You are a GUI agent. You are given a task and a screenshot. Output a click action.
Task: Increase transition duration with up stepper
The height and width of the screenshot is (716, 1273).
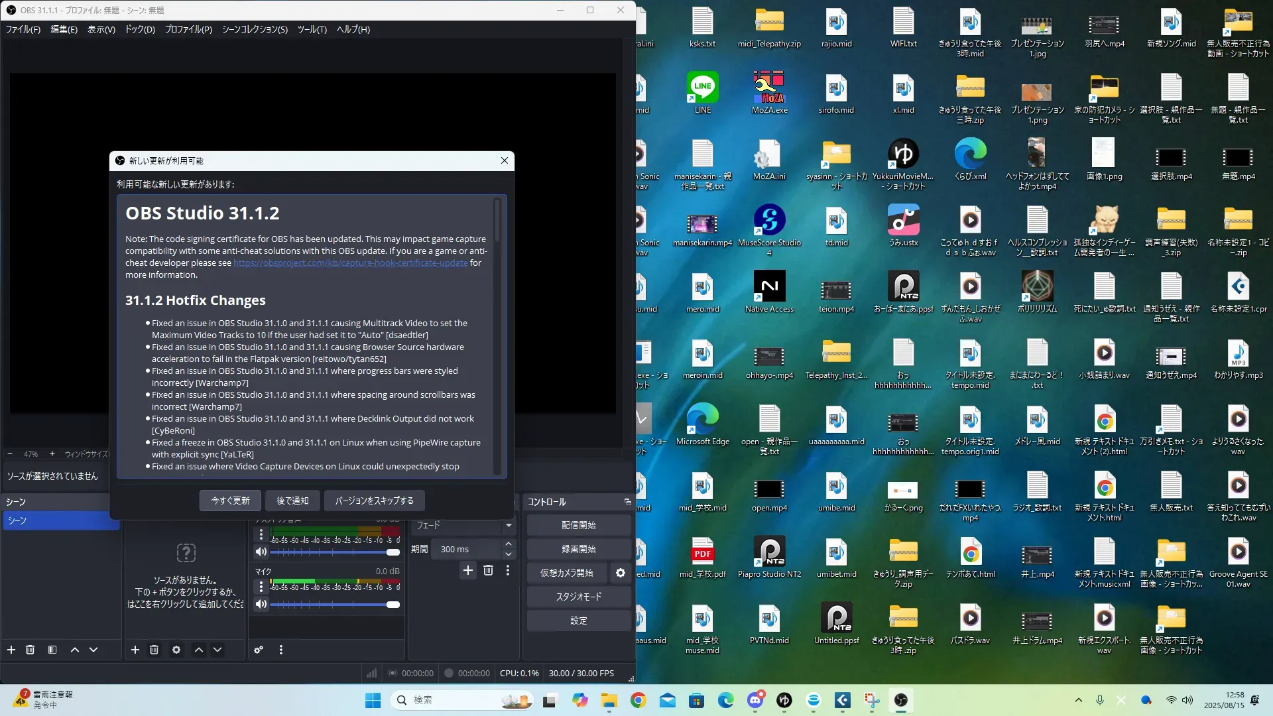pyautogui.click(x=509, y=544)
